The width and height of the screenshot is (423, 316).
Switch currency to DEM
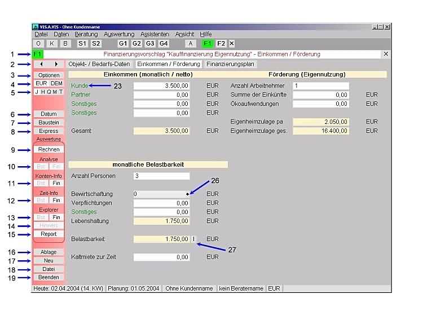coord(56,83)
